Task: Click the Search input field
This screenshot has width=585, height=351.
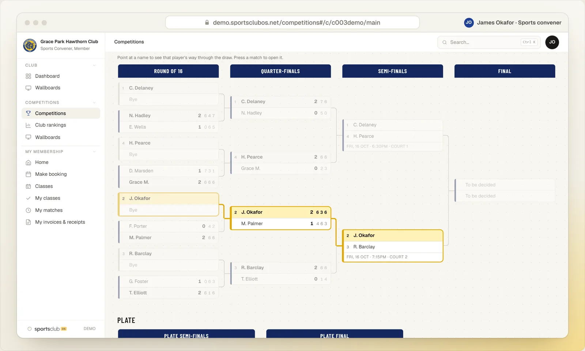Action: point(489,42)
